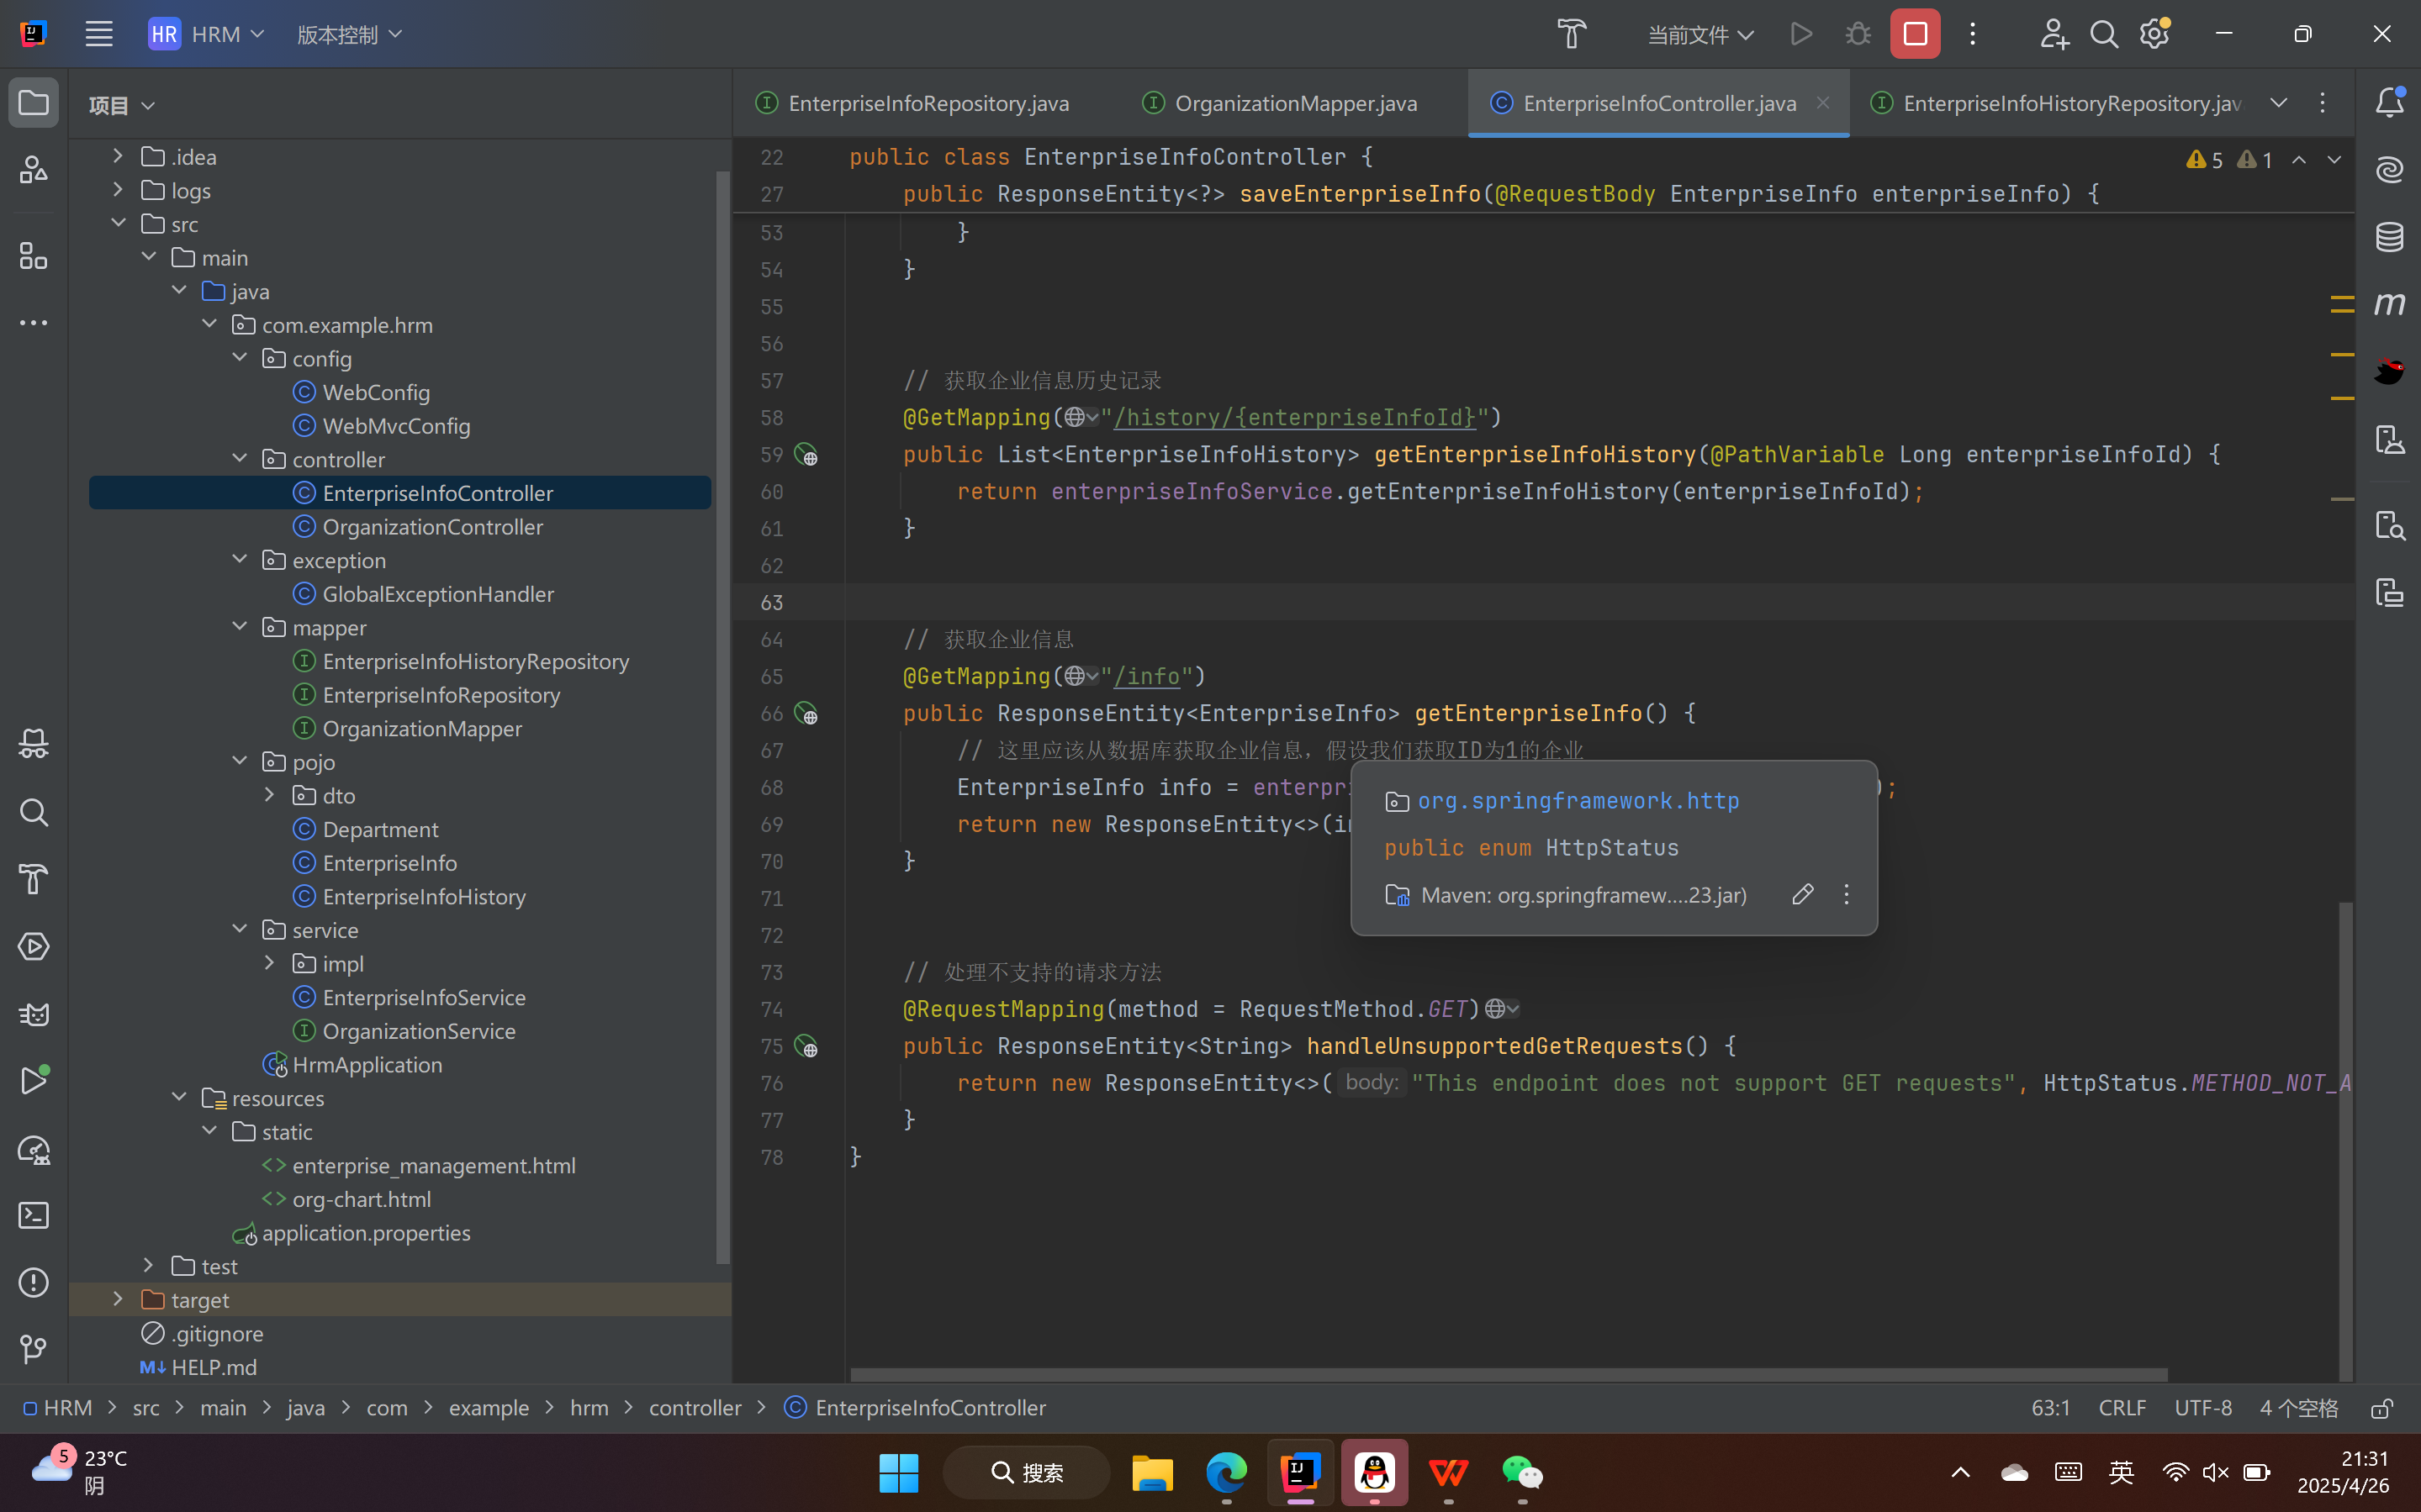Click the horizontal editor scrollbar

point(1508,1375)
